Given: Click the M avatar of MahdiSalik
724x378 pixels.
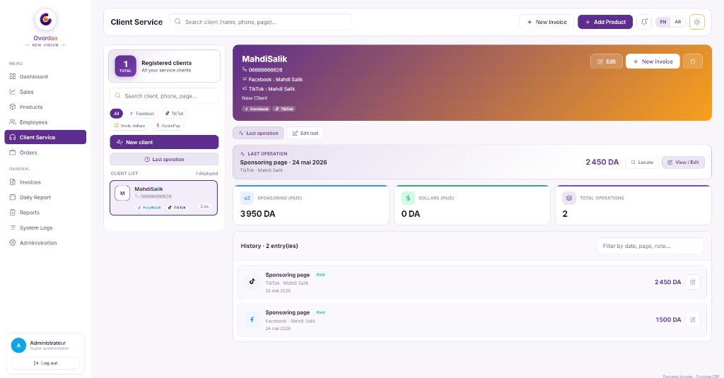Looking at the screenshot, I should (x=122, y=194).
